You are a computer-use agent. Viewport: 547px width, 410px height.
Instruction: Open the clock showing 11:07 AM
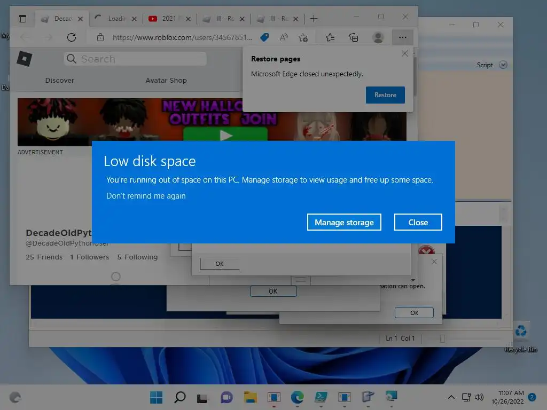pyautogui.click(x=508, y=397)
